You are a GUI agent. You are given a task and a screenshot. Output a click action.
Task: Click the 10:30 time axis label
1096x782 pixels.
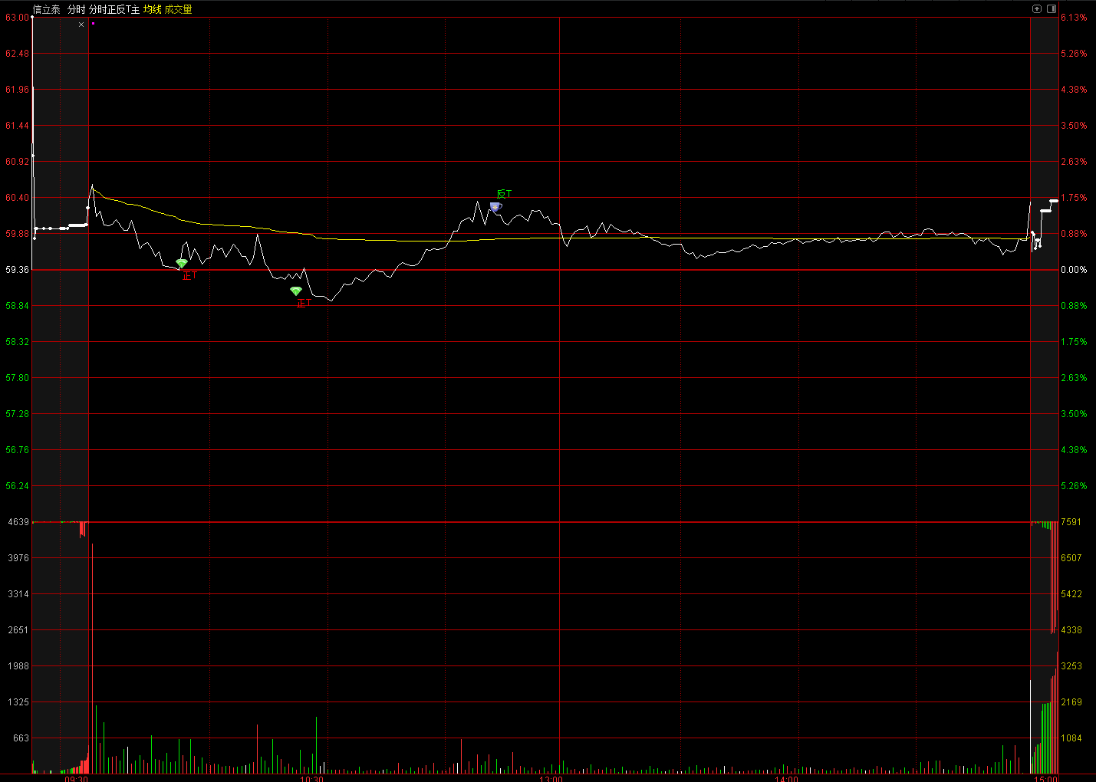[x=311, y=778]
